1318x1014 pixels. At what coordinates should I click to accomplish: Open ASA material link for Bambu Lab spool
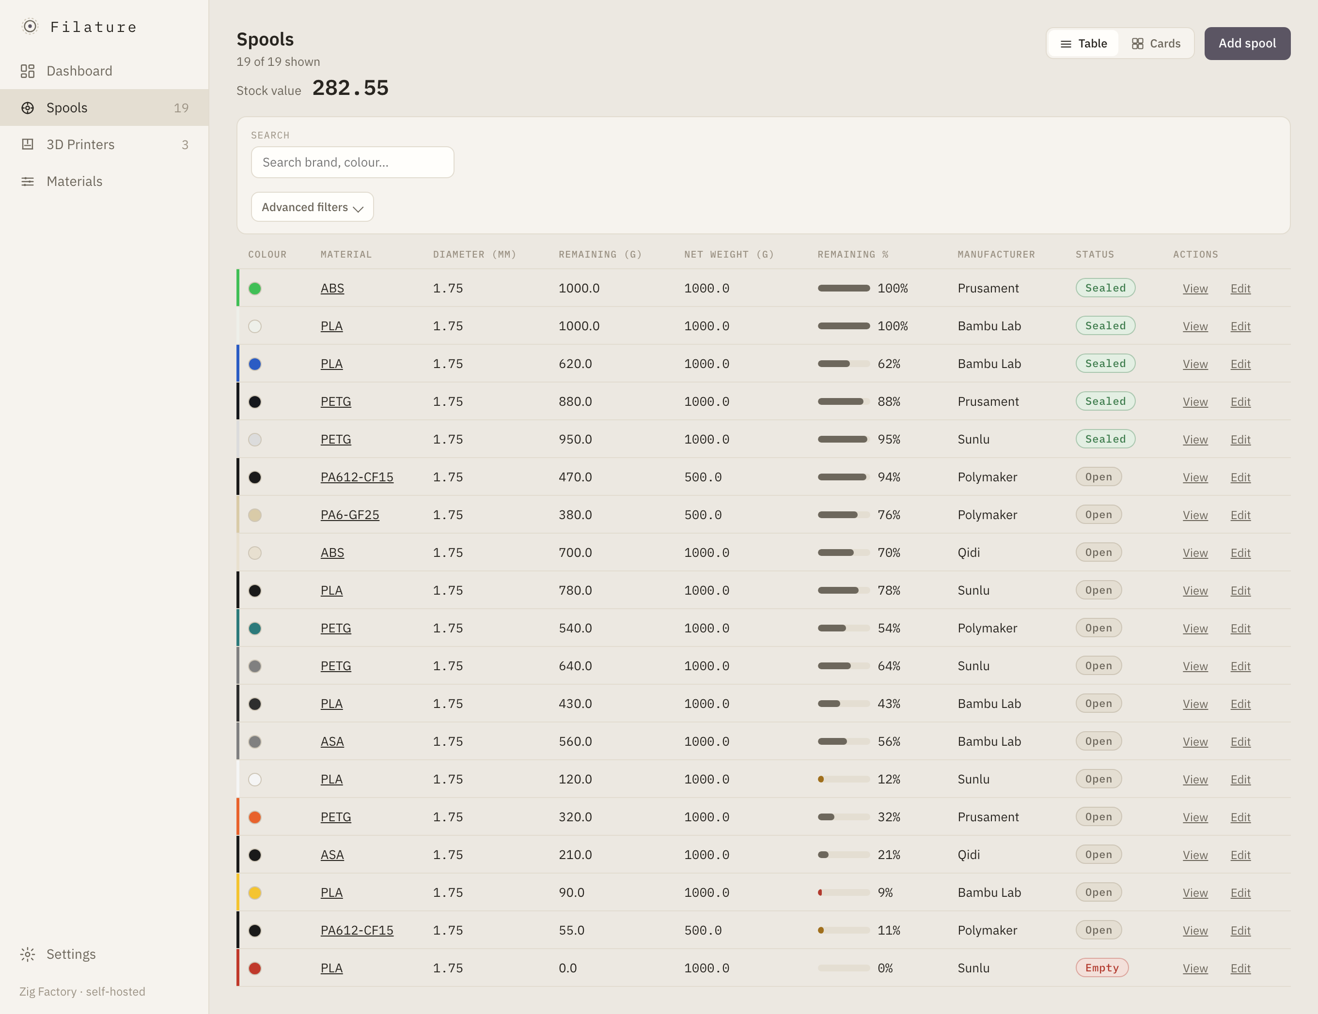332,741
